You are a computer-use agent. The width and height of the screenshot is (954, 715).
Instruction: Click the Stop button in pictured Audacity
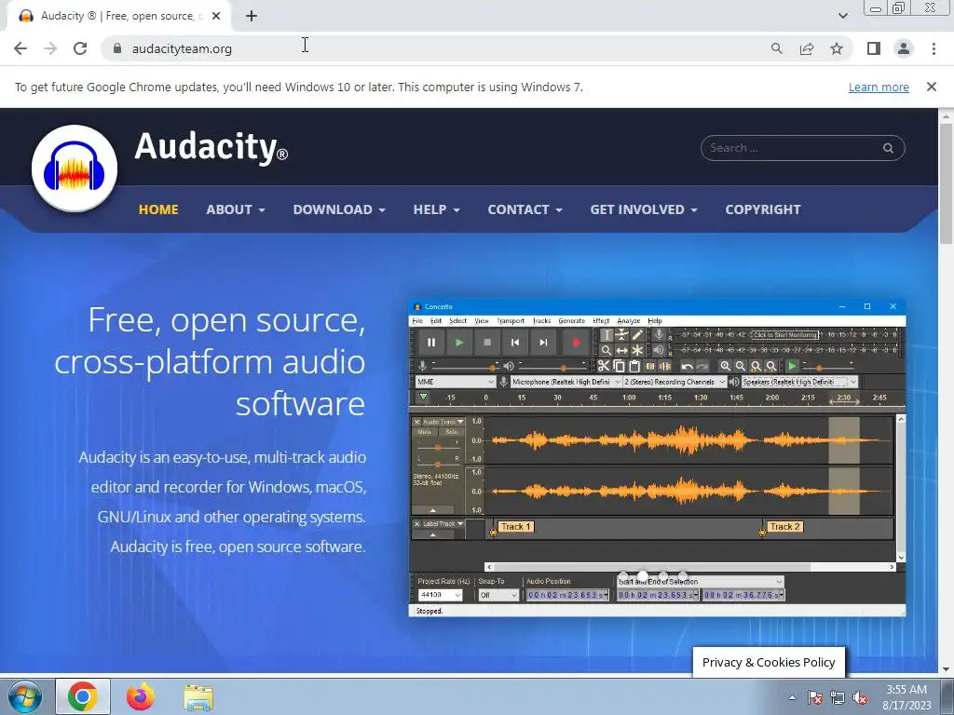[487, 343]
